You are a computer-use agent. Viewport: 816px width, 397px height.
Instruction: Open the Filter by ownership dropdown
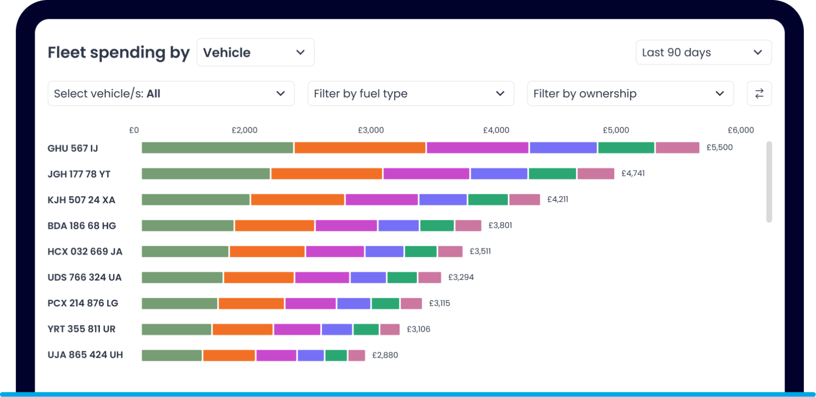(x=630, y=93)
